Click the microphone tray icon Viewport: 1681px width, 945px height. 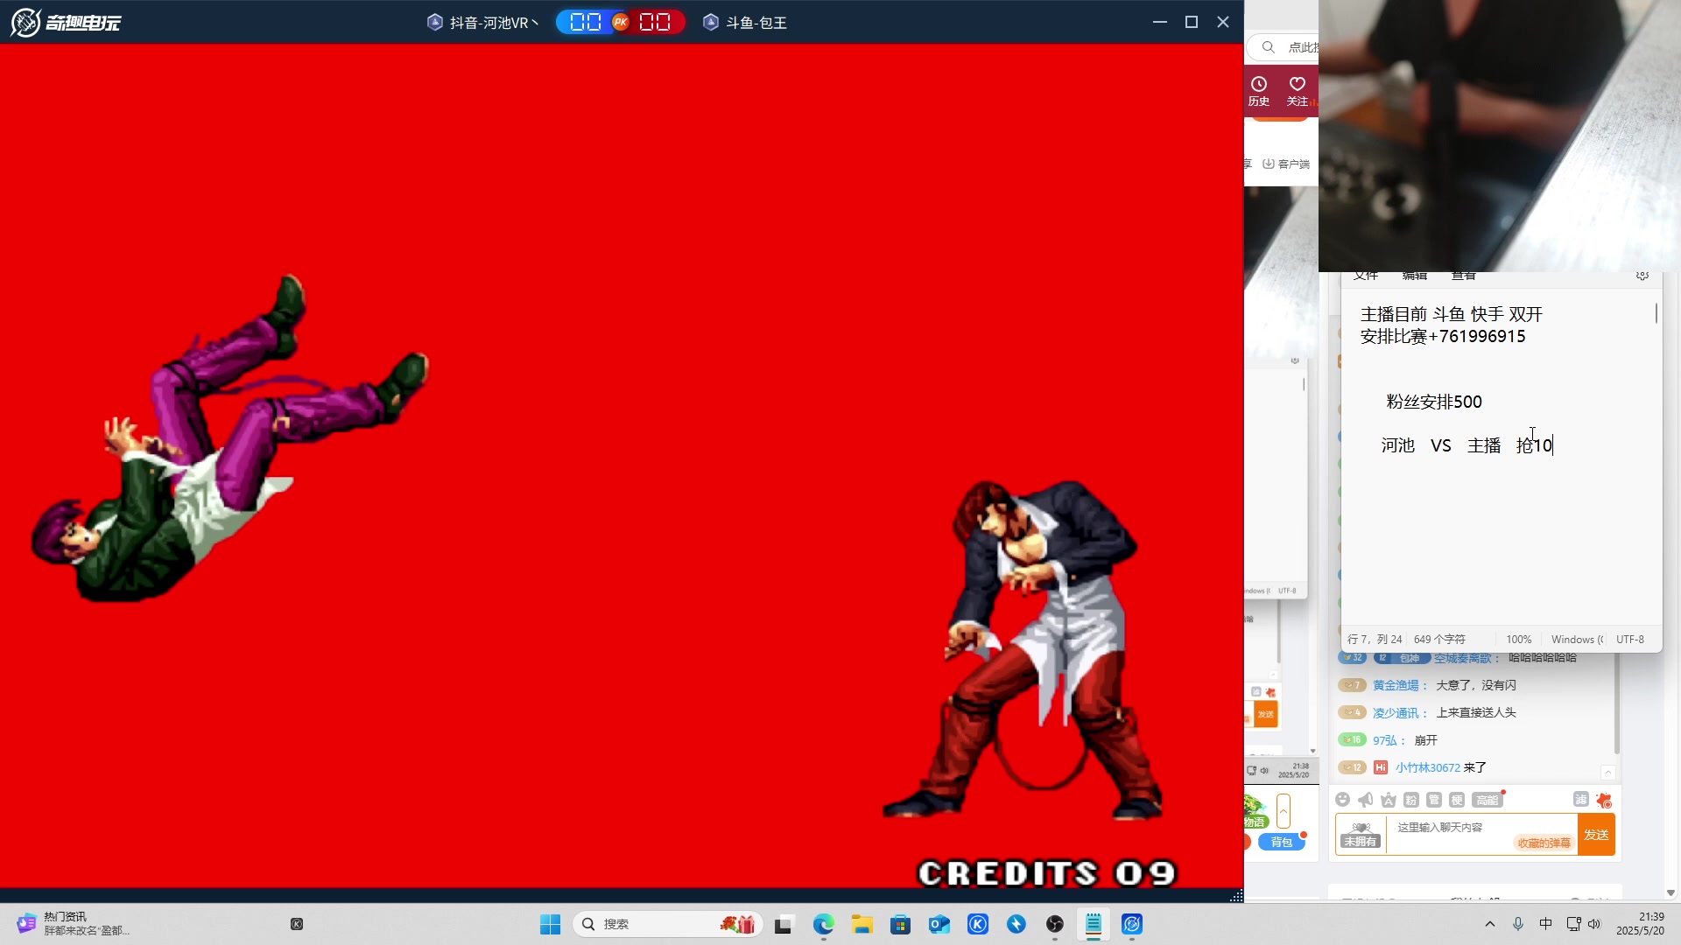(1518, 924)
